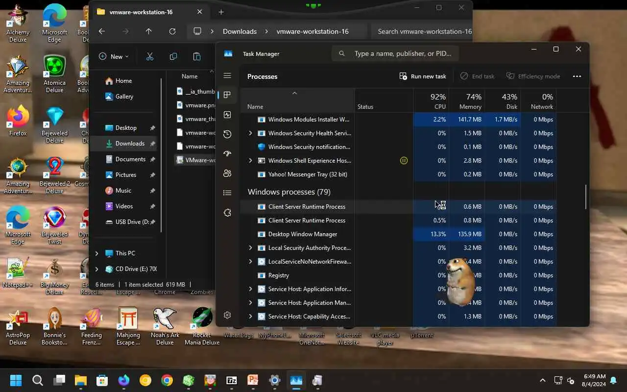Click the Copy icon in File Explorer
The height and width of the screenshot is (392, 627).
[x=173, y=56]
